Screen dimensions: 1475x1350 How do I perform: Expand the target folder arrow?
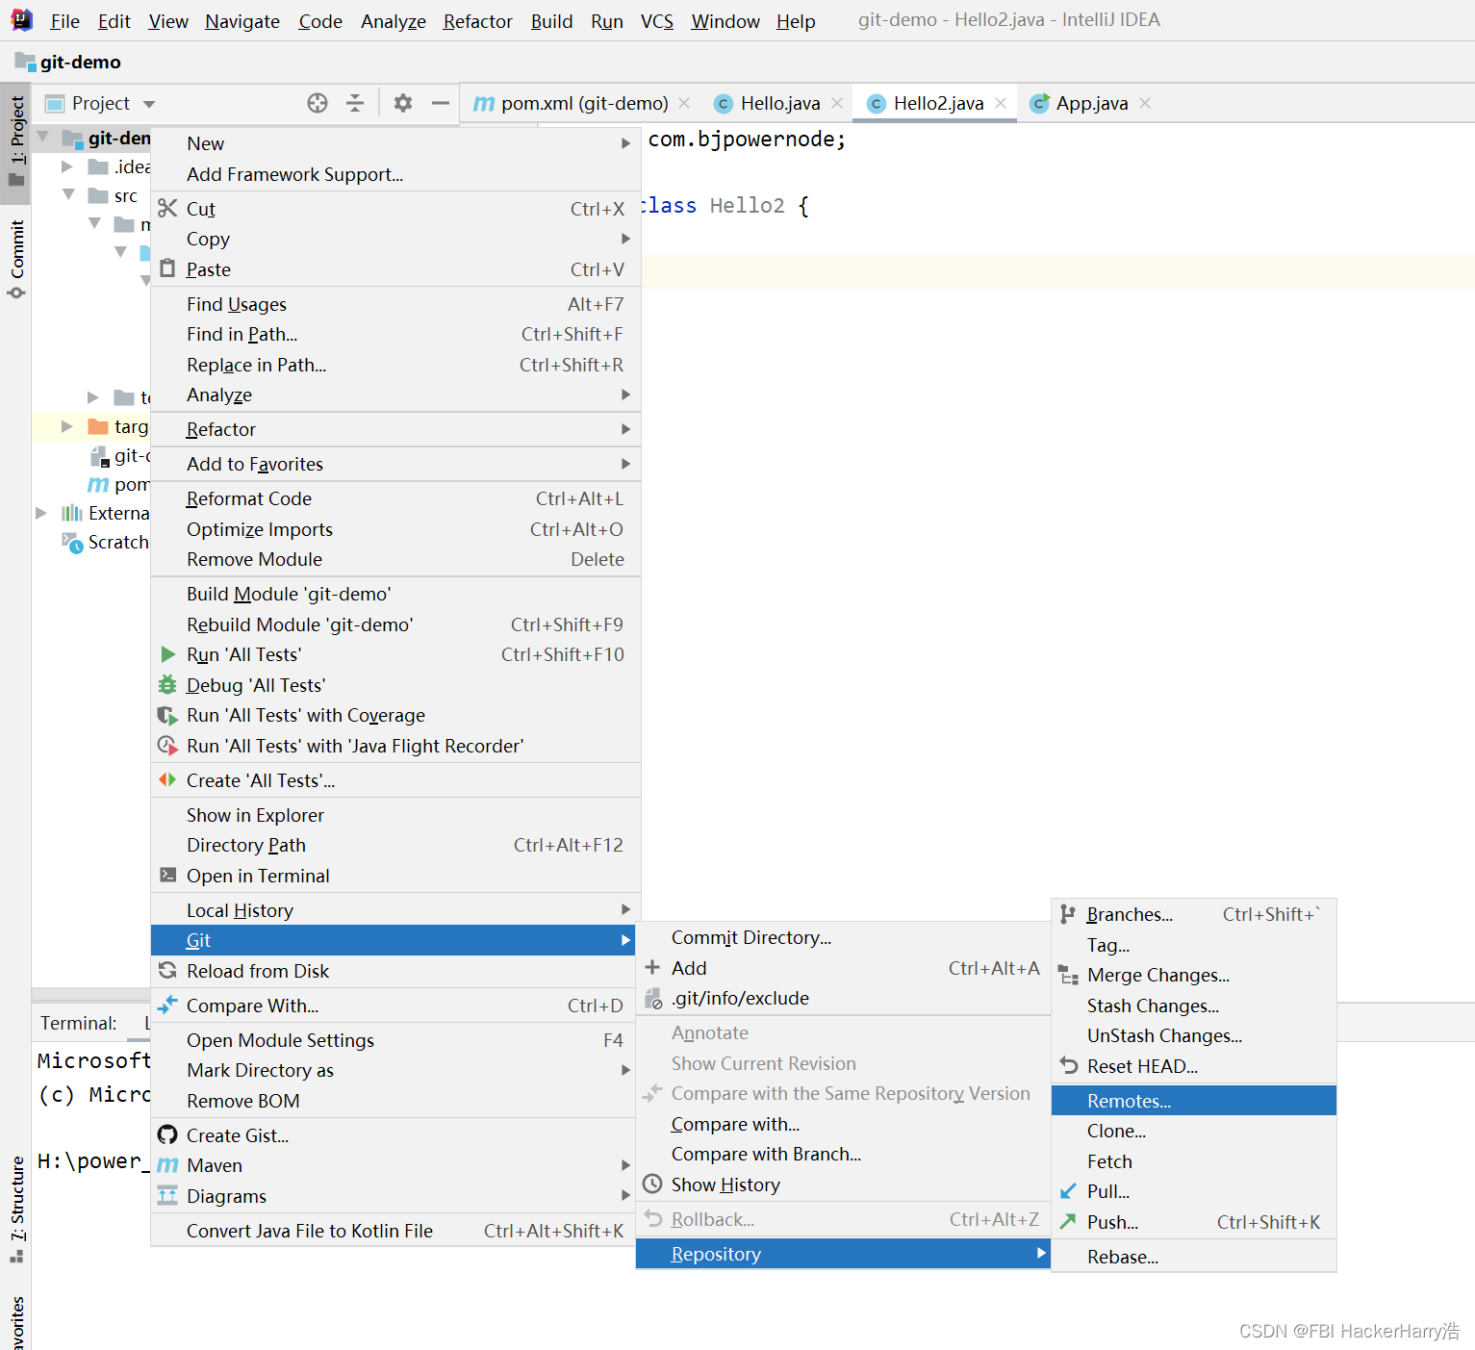click(x=67, y=426)
